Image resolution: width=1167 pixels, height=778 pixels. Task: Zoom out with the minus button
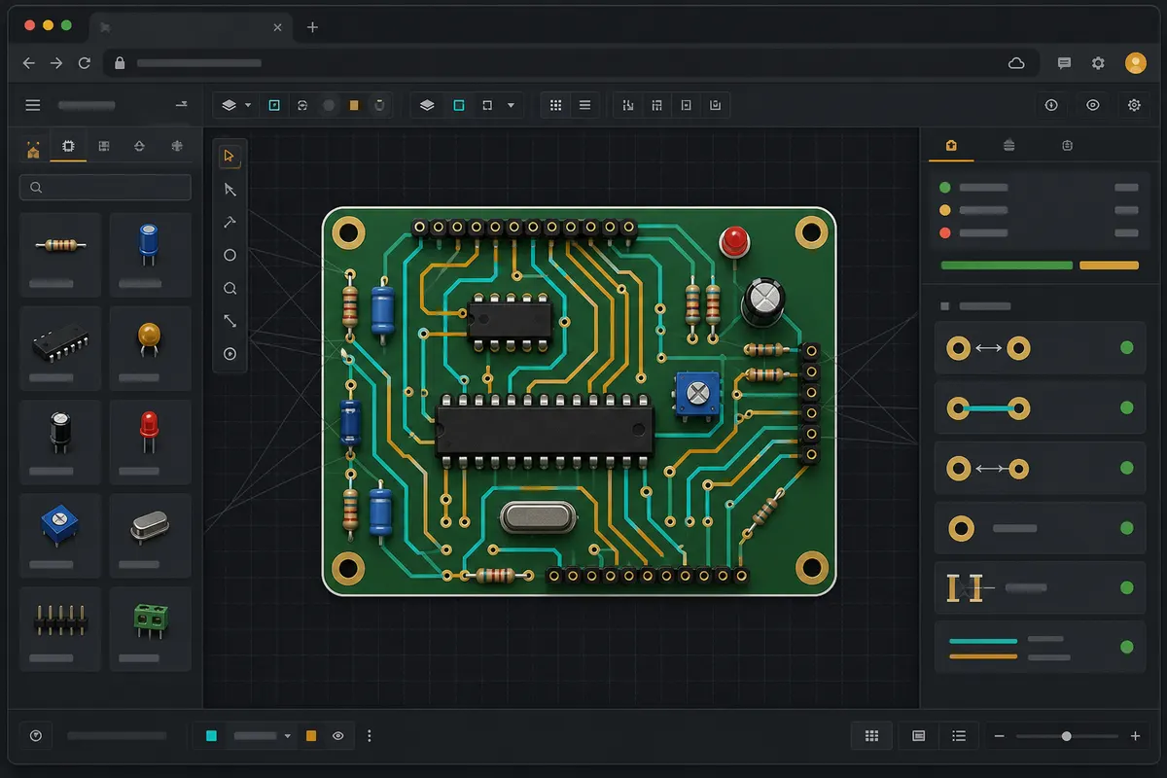coord(999,736)
